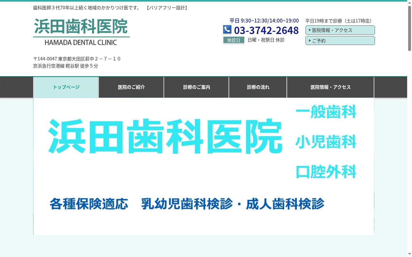Image resolution: width=412 pixels, height=257 pixels.
Task: Click the 医院情報・アクセス header button
Action: 340,30
